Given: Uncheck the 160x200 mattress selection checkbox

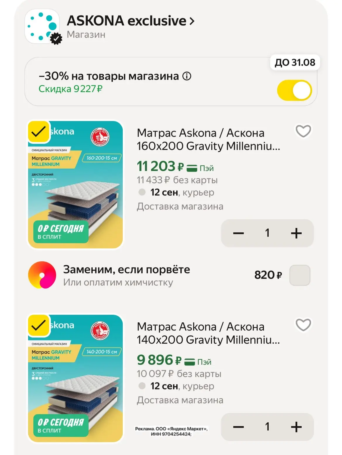Looking at the screenshot, I should (x=39, y=132).
